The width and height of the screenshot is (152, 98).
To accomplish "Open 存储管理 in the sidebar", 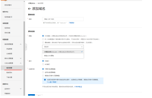I will (9, 49).
